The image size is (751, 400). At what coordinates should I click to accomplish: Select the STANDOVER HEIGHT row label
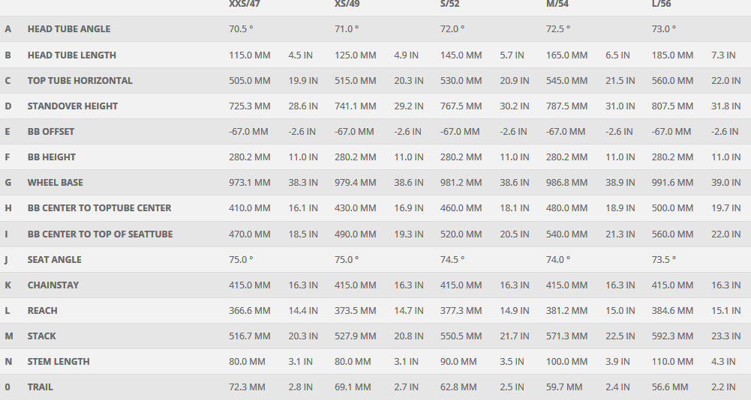(73, 106)
